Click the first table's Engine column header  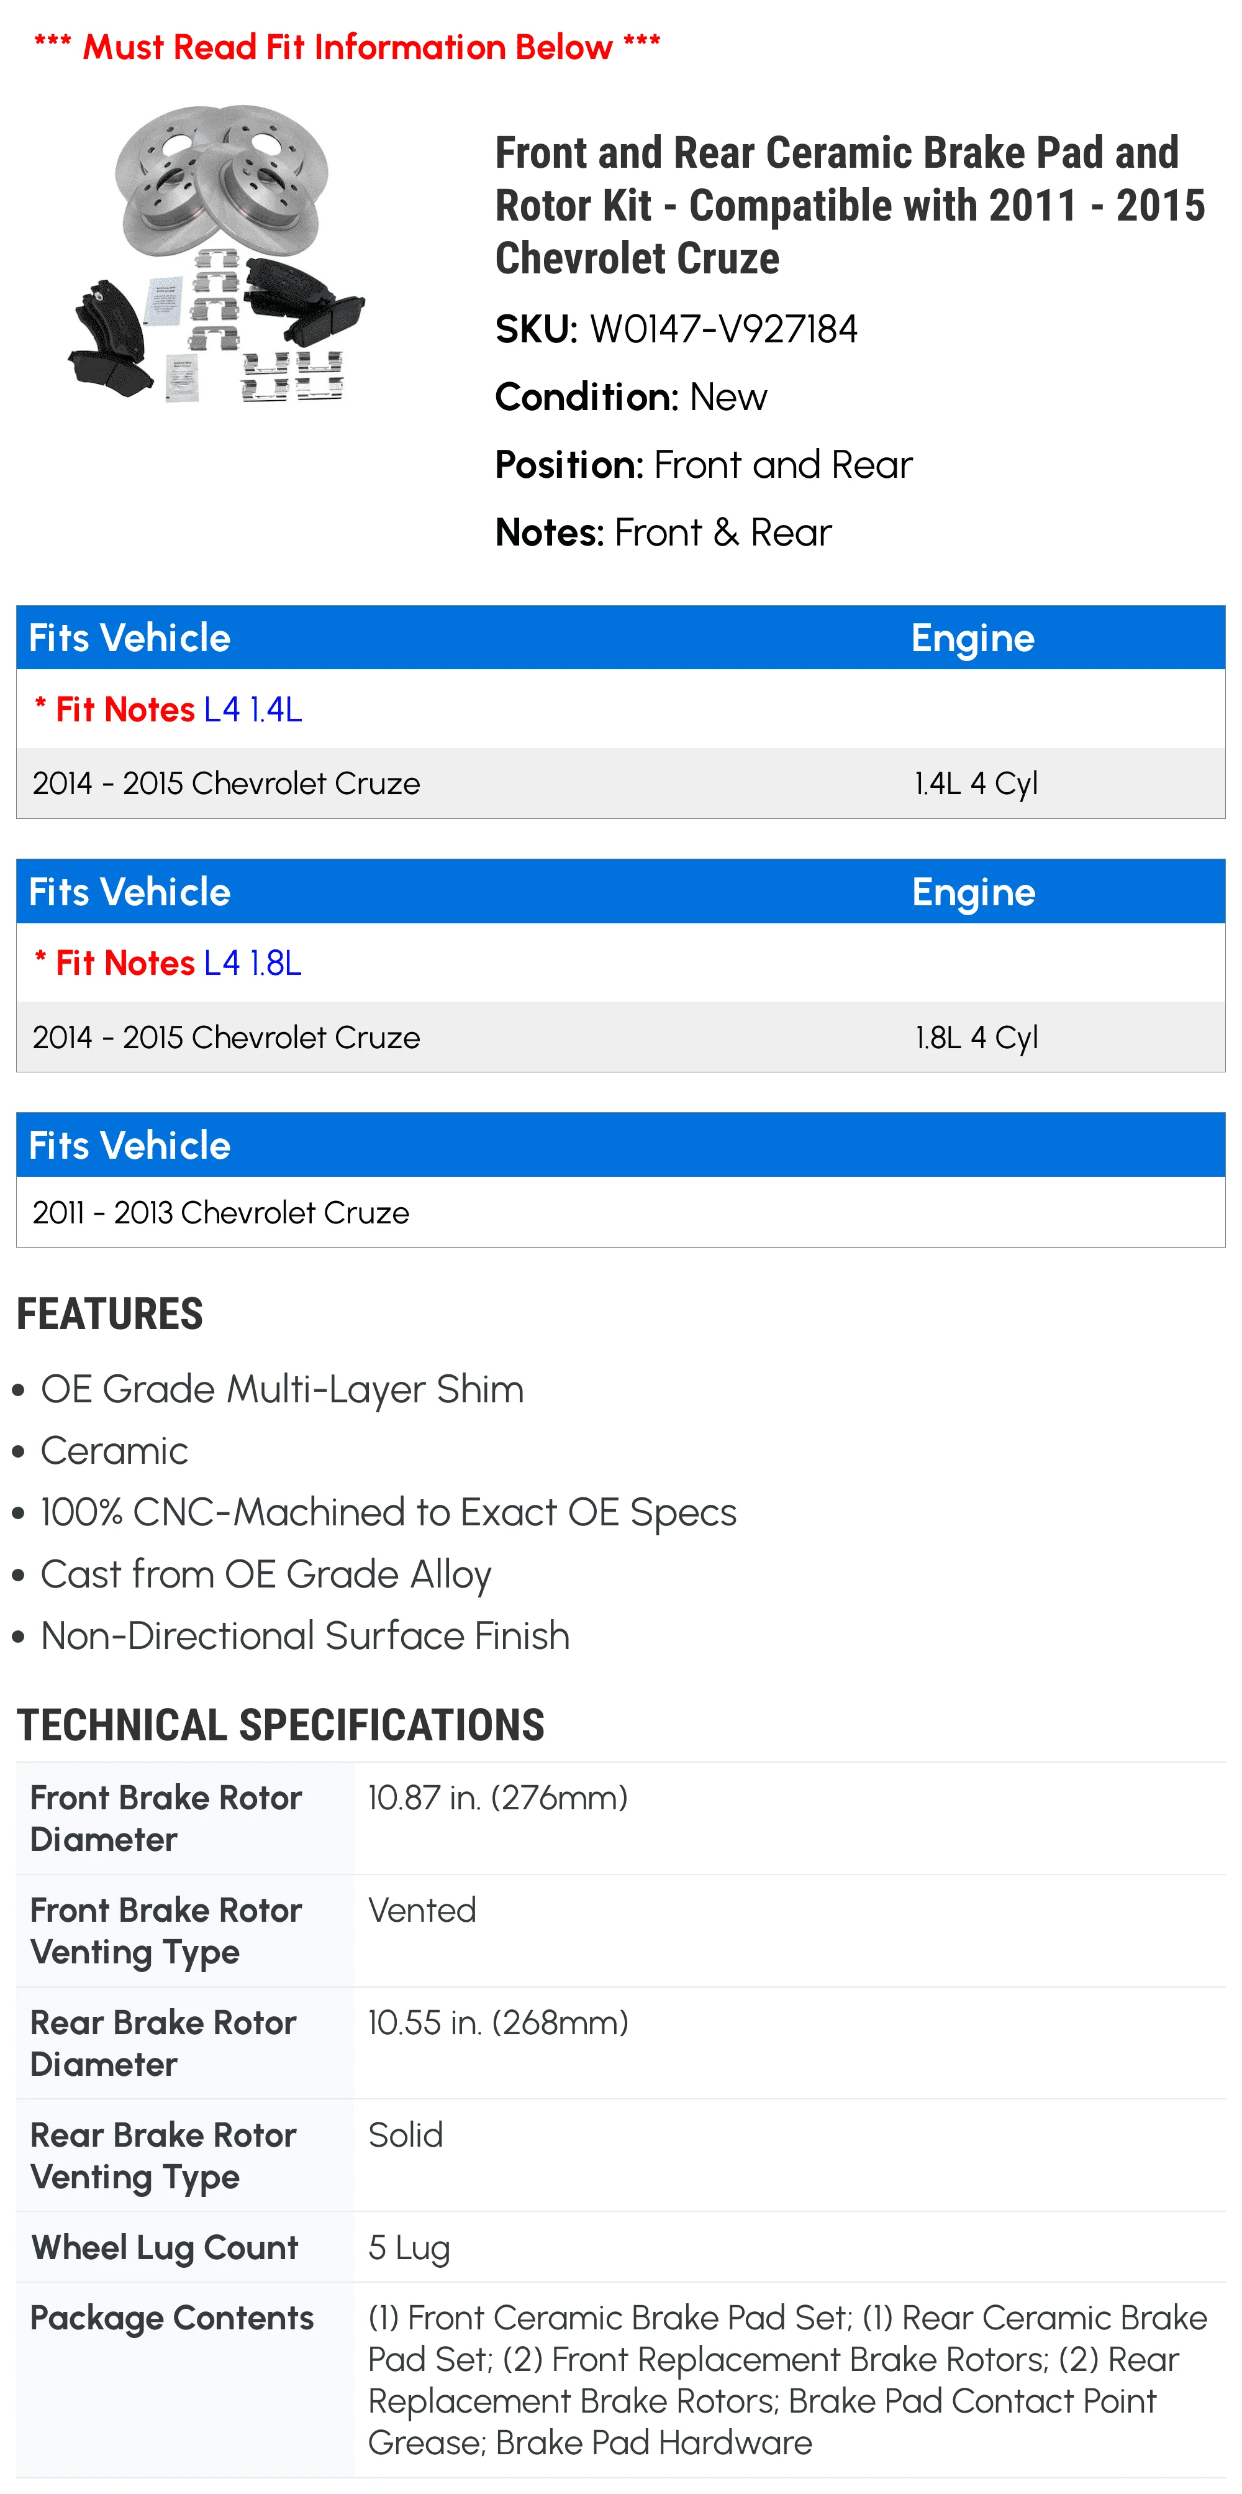click(972, 638)
